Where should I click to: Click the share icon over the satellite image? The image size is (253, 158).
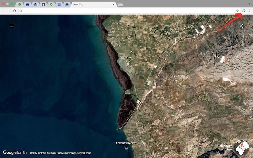pyautogui.click(x=242, y=26)
